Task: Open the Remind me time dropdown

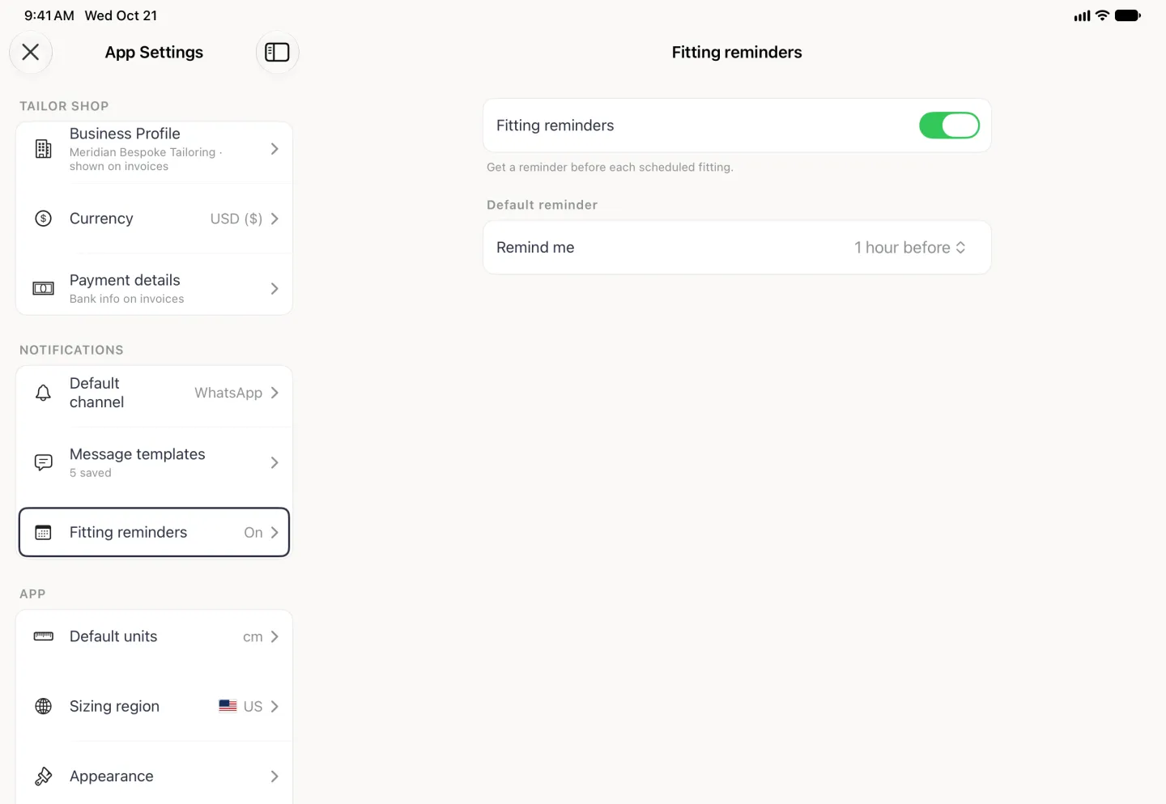Action: 910,248
